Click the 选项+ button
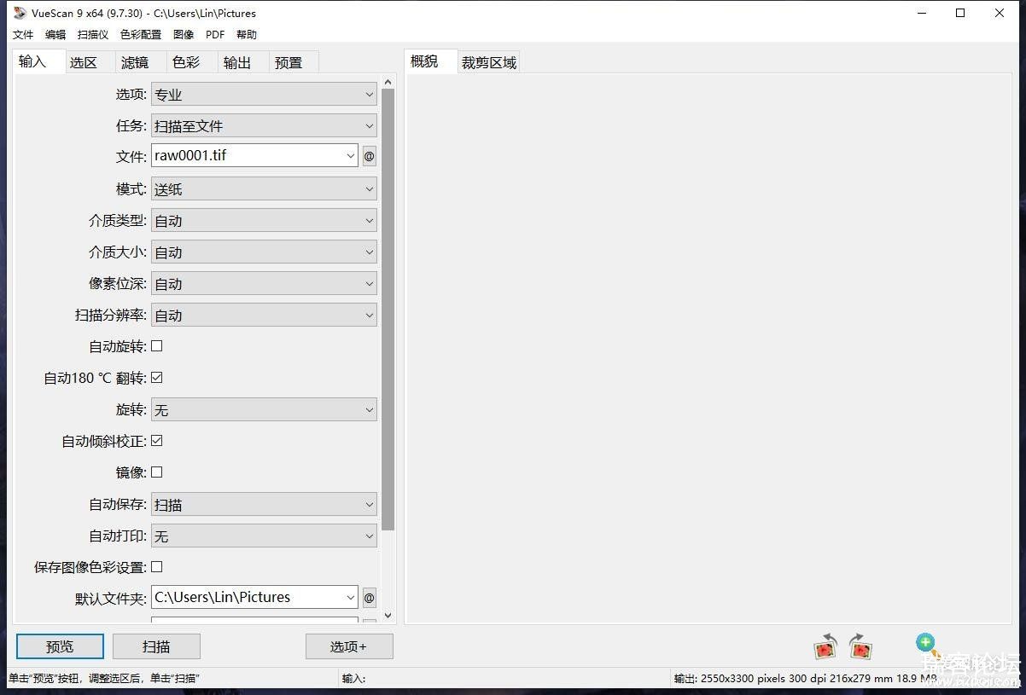This screenshot has height=695, width=1026. (x=349, y=646)
